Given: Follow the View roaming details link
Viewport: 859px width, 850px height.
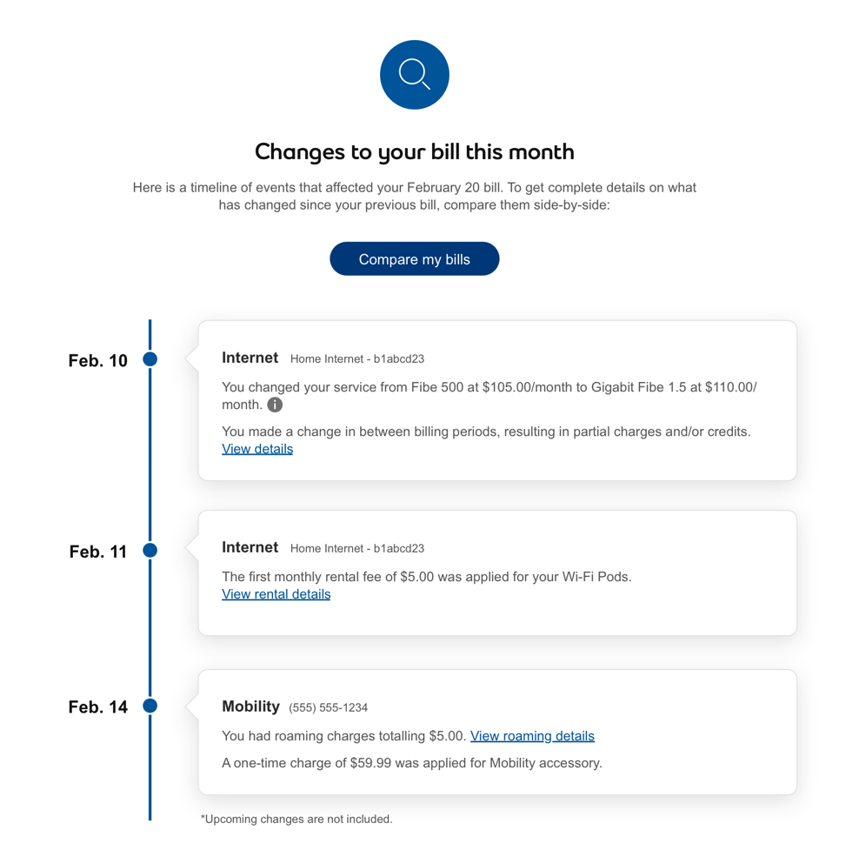Looking at the screenshot, I should [532, 736].
